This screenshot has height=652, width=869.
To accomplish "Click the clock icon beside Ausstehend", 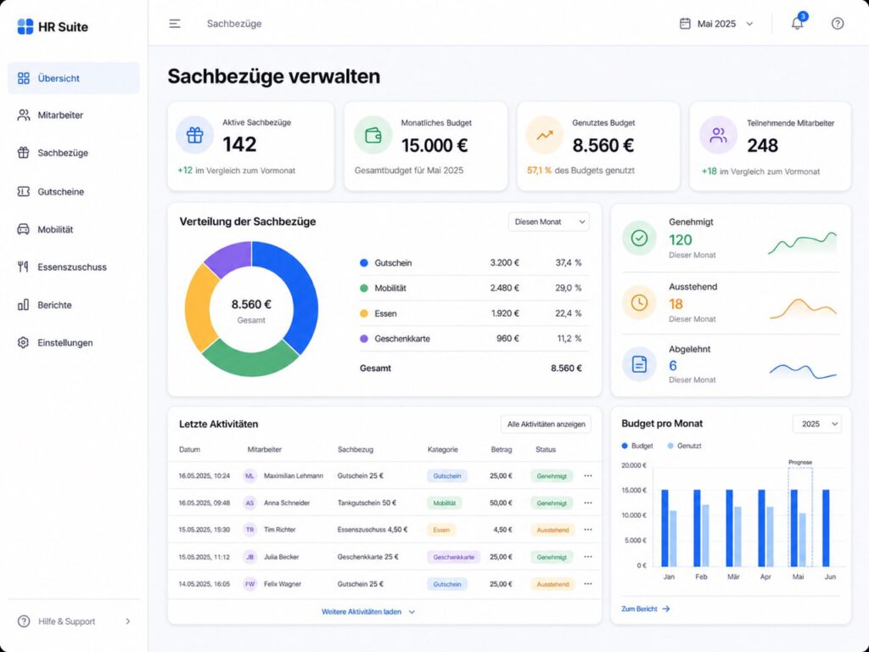I will click(640, 302).
